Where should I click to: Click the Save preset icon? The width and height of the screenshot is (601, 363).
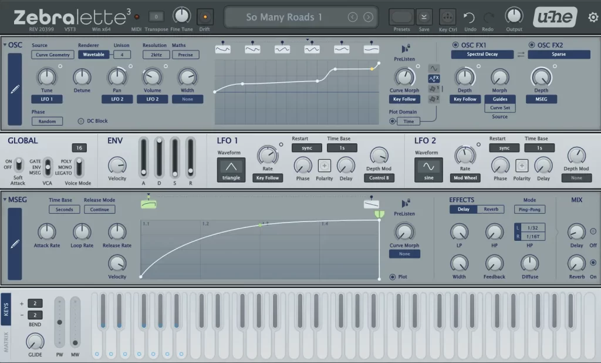[x=424, y=17]
